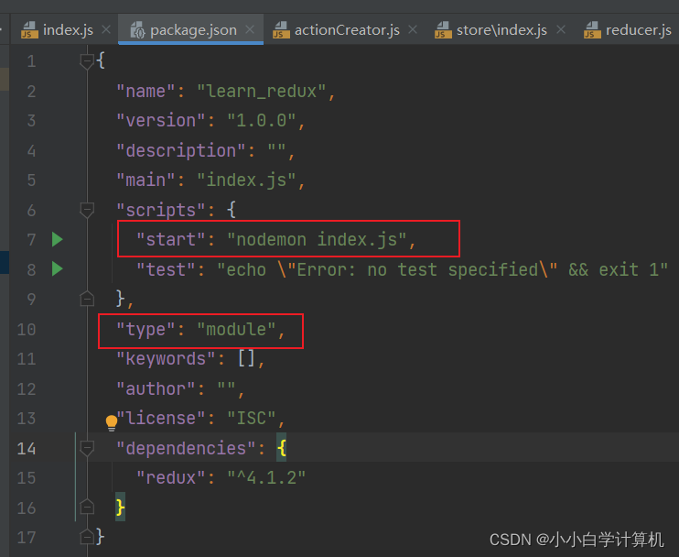Click the JS file icon on store\index.js tab
This screenshot has height=557, width=679.
pyautogui.click(x=443, y=30)
